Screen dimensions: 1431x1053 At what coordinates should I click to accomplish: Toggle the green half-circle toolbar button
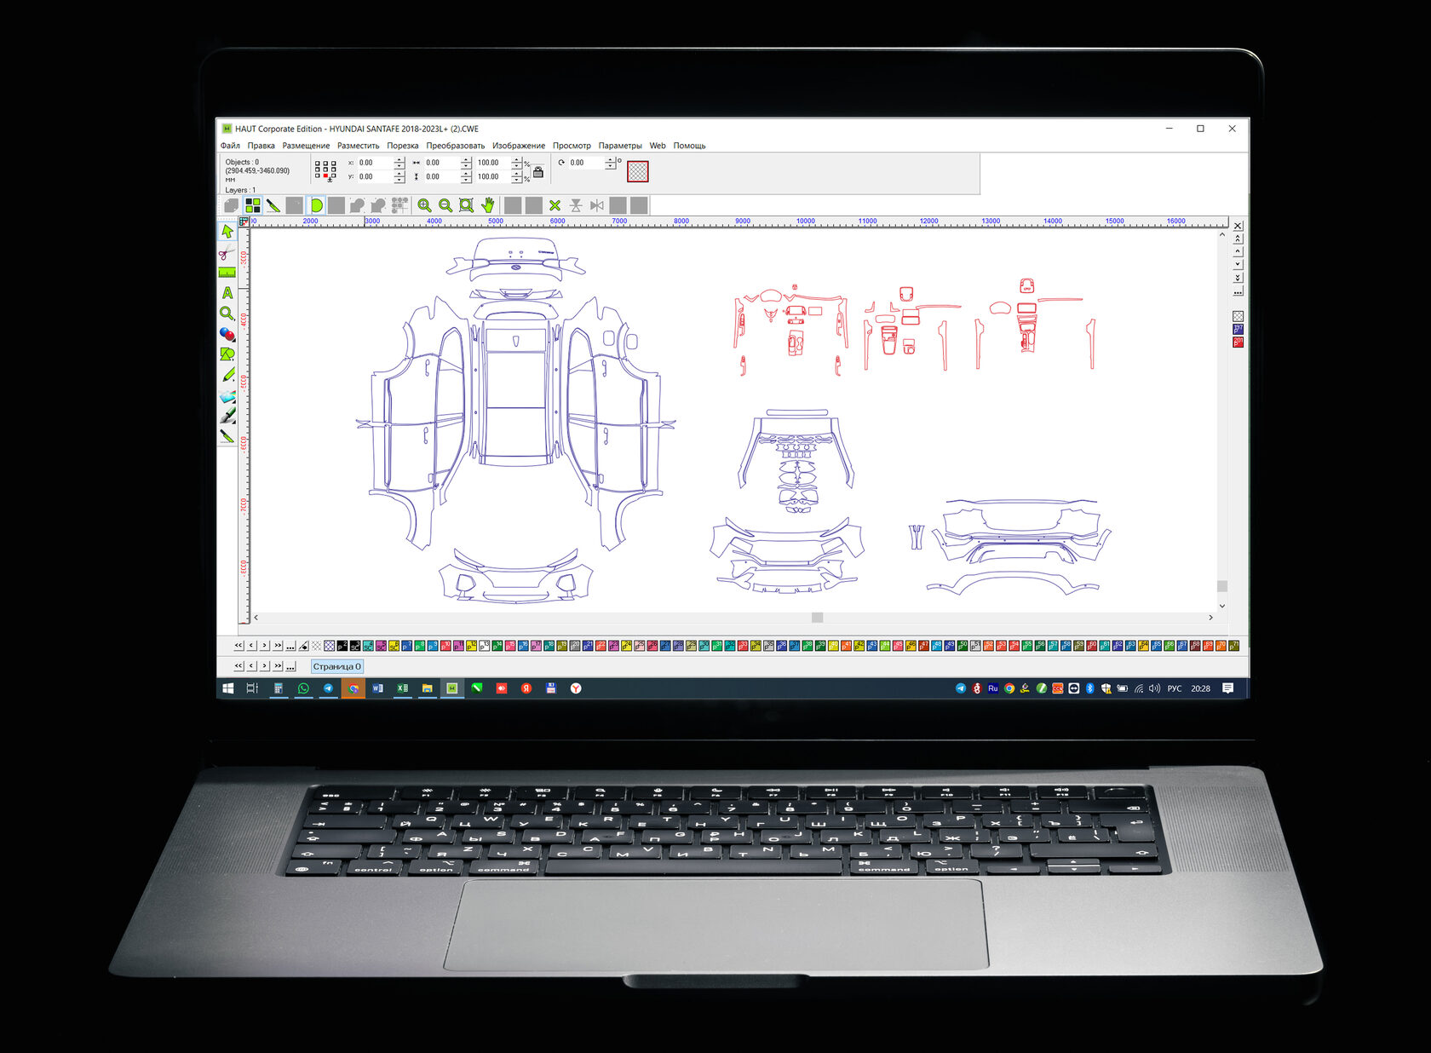point(315,205)
